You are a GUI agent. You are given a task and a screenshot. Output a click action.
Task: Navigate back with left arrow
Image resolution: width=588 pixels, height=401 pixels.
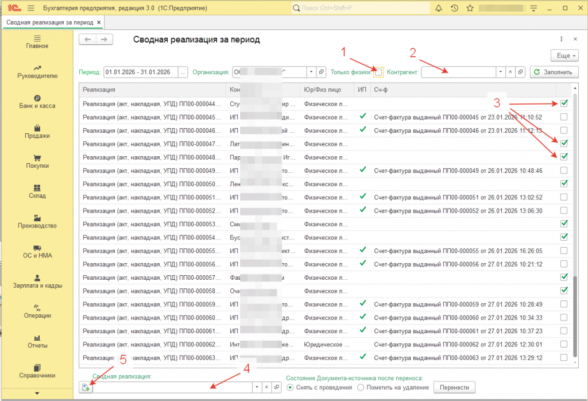[87, 40]
